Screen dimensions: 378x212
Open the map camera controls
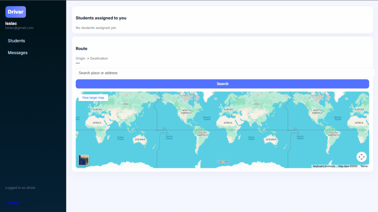[361, 157]
